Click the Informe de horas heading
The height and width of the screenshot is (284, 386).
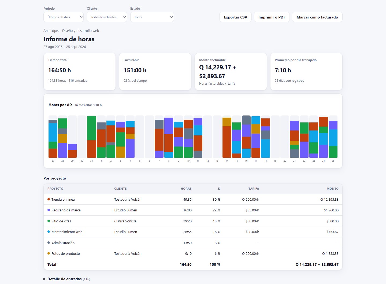pyautogui.click(x=69, y=39)
